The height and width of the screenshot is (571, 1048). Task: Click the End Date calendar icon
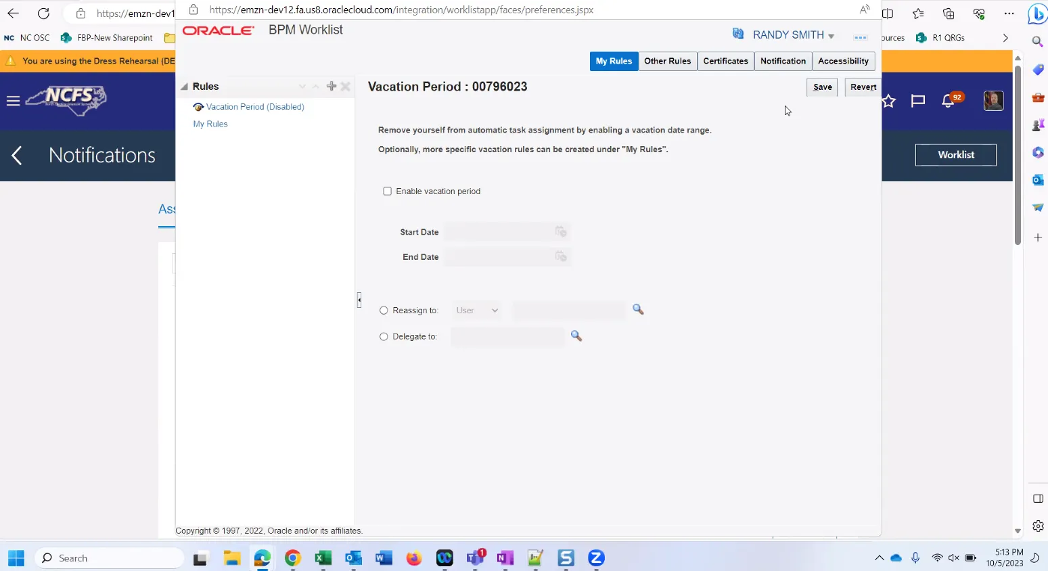pos(560,256)
